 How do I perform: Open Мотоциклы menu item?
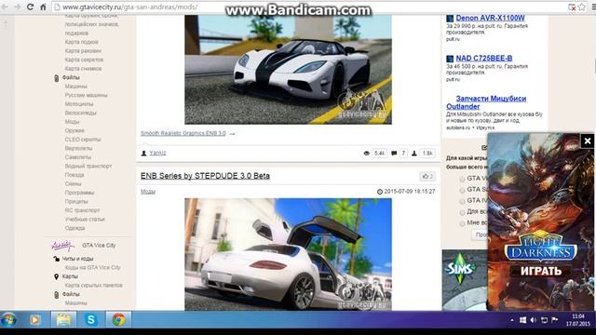point(79,104)
